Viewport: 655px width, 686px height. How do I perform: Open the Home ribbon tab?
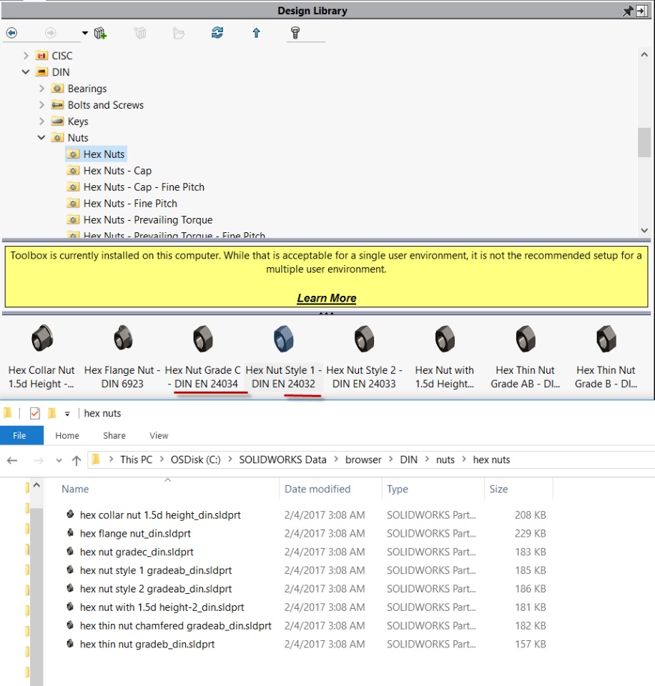tap(67, 435)
